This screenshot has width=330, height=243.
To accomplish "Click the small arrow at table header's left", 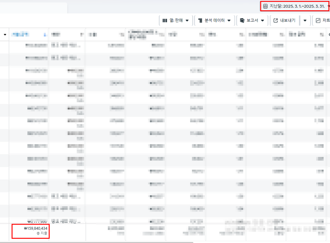I will (5, 34).
